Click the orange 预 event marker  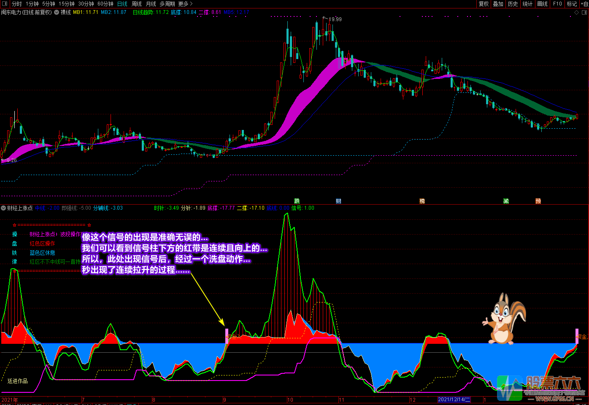(x=538, y=201)
